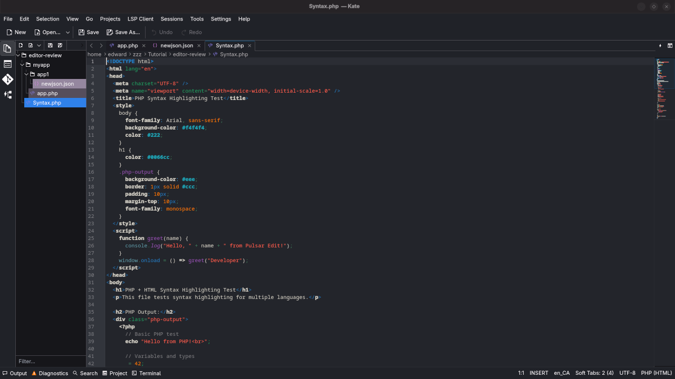Click the quick open lightning icon

tap(660, 46)
